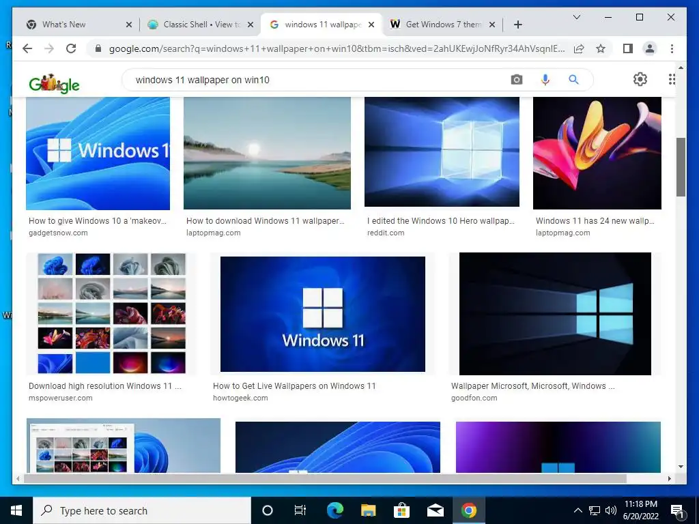Open the mspoweruser wallpaper grid image
The image size is (699, 524).
(111, 314)
